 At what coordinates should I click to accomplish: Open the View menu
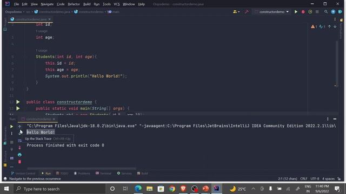pyautogui.click(x=34, y=4)
